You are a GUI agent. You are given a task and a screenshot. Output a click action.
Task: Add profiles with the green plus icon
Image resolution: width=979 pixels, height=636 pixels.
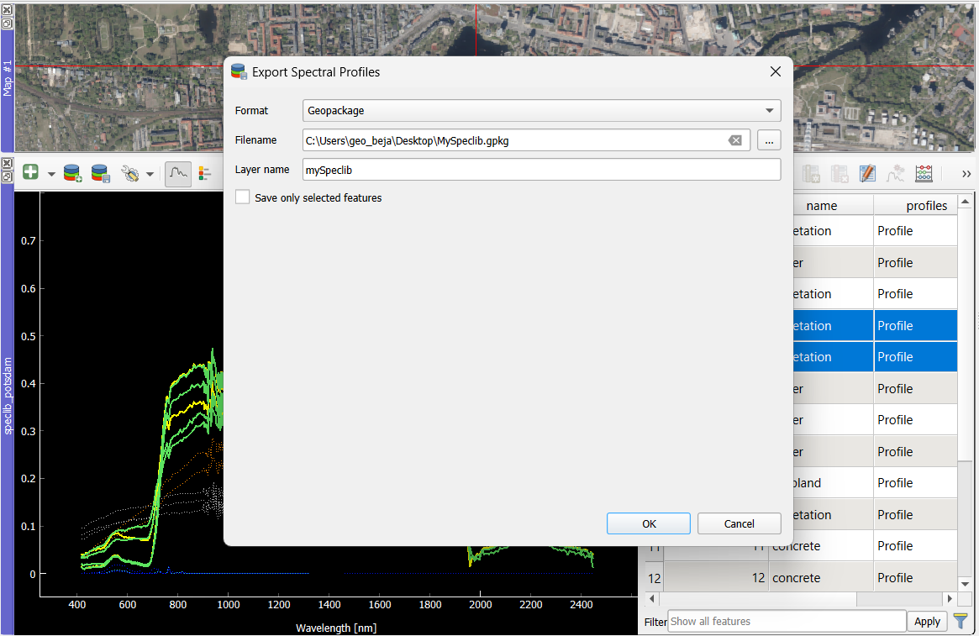tap(30, 172)
